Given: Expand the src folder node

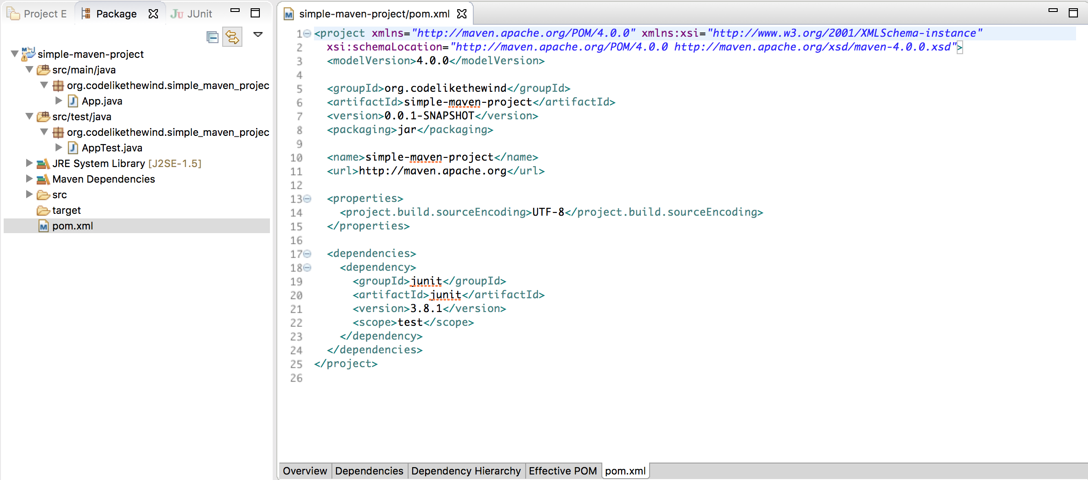Looking at the screenshot, I should tap(29, 194).
